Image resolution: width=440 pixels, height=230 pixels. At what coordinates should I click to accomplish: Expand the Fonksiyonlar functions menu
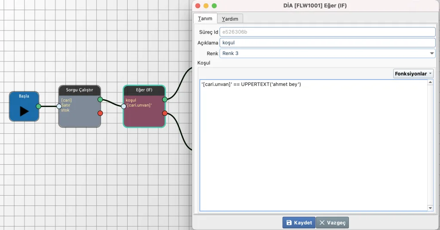[x=413, y=74]
